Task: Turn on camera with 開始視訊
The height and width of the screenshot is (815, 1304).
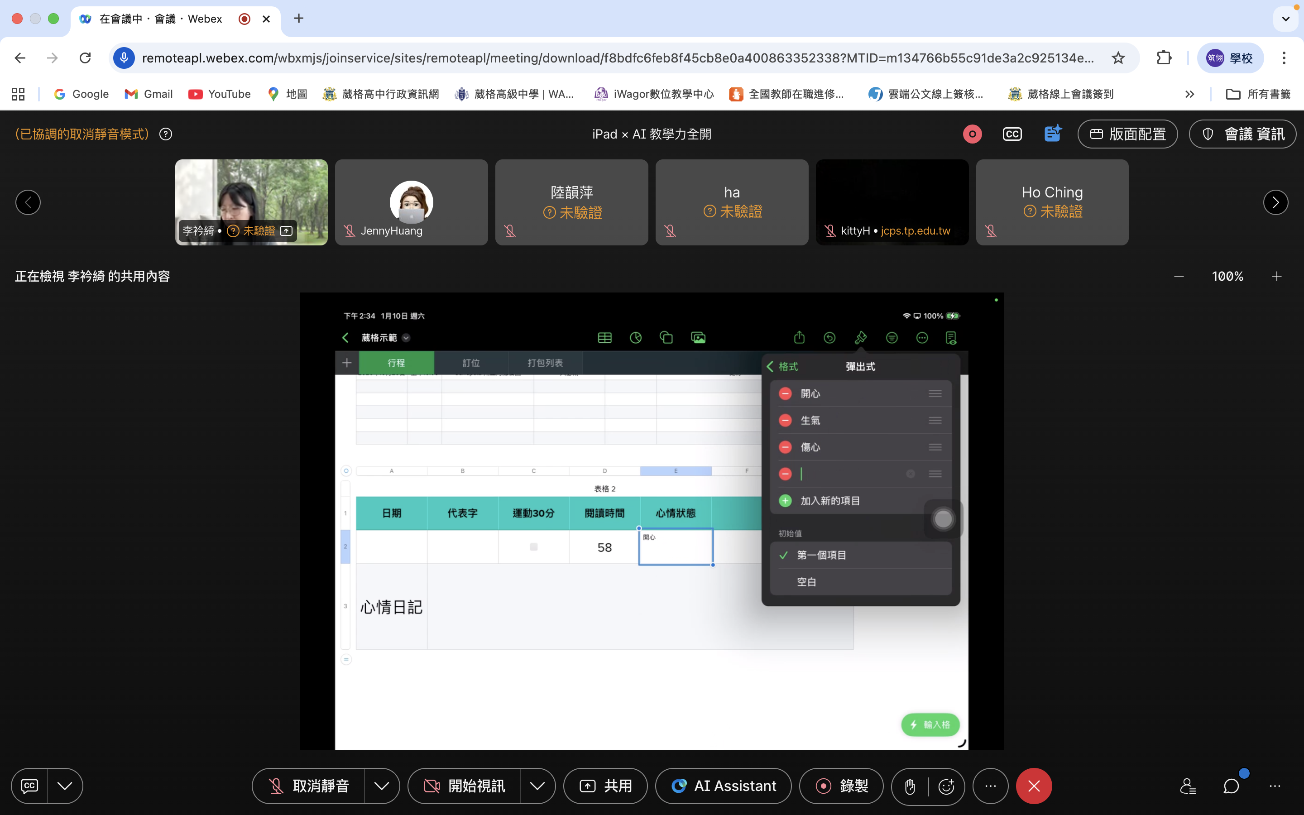Action: pos(465,786)
